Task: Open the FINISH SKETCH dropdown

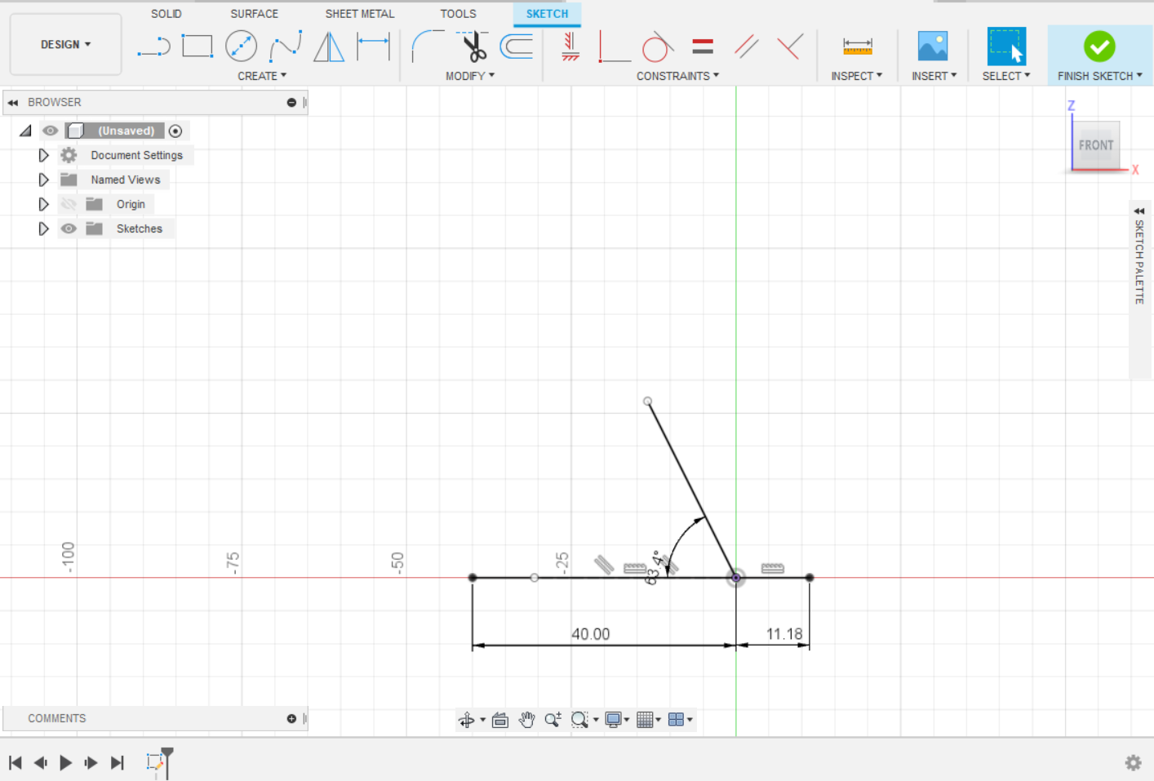Action: click(1099, 76)
